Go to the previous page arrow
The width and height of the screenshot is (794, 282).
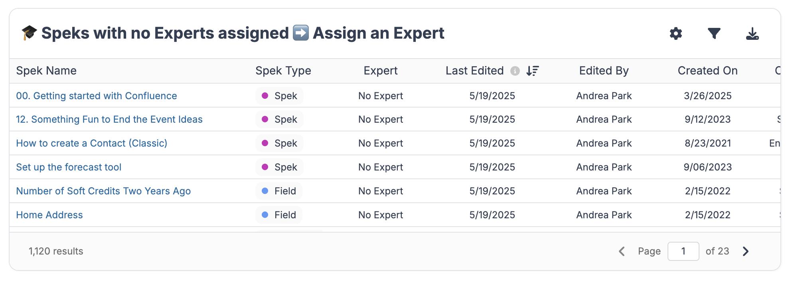tap(622, 251)
